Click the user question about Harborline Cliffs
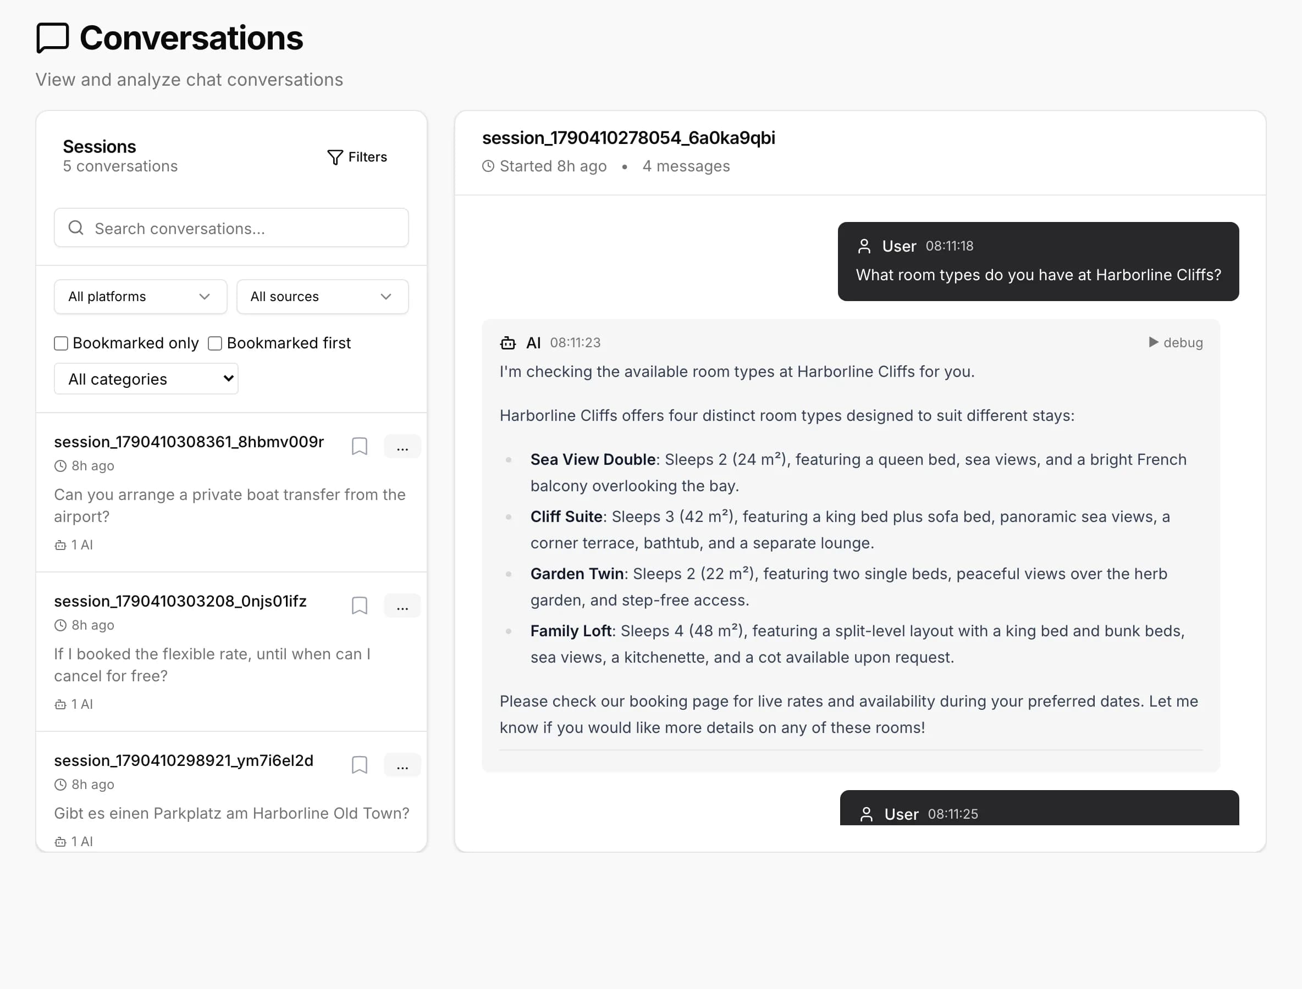1302x989 pixels. (x=1038, y=275)
